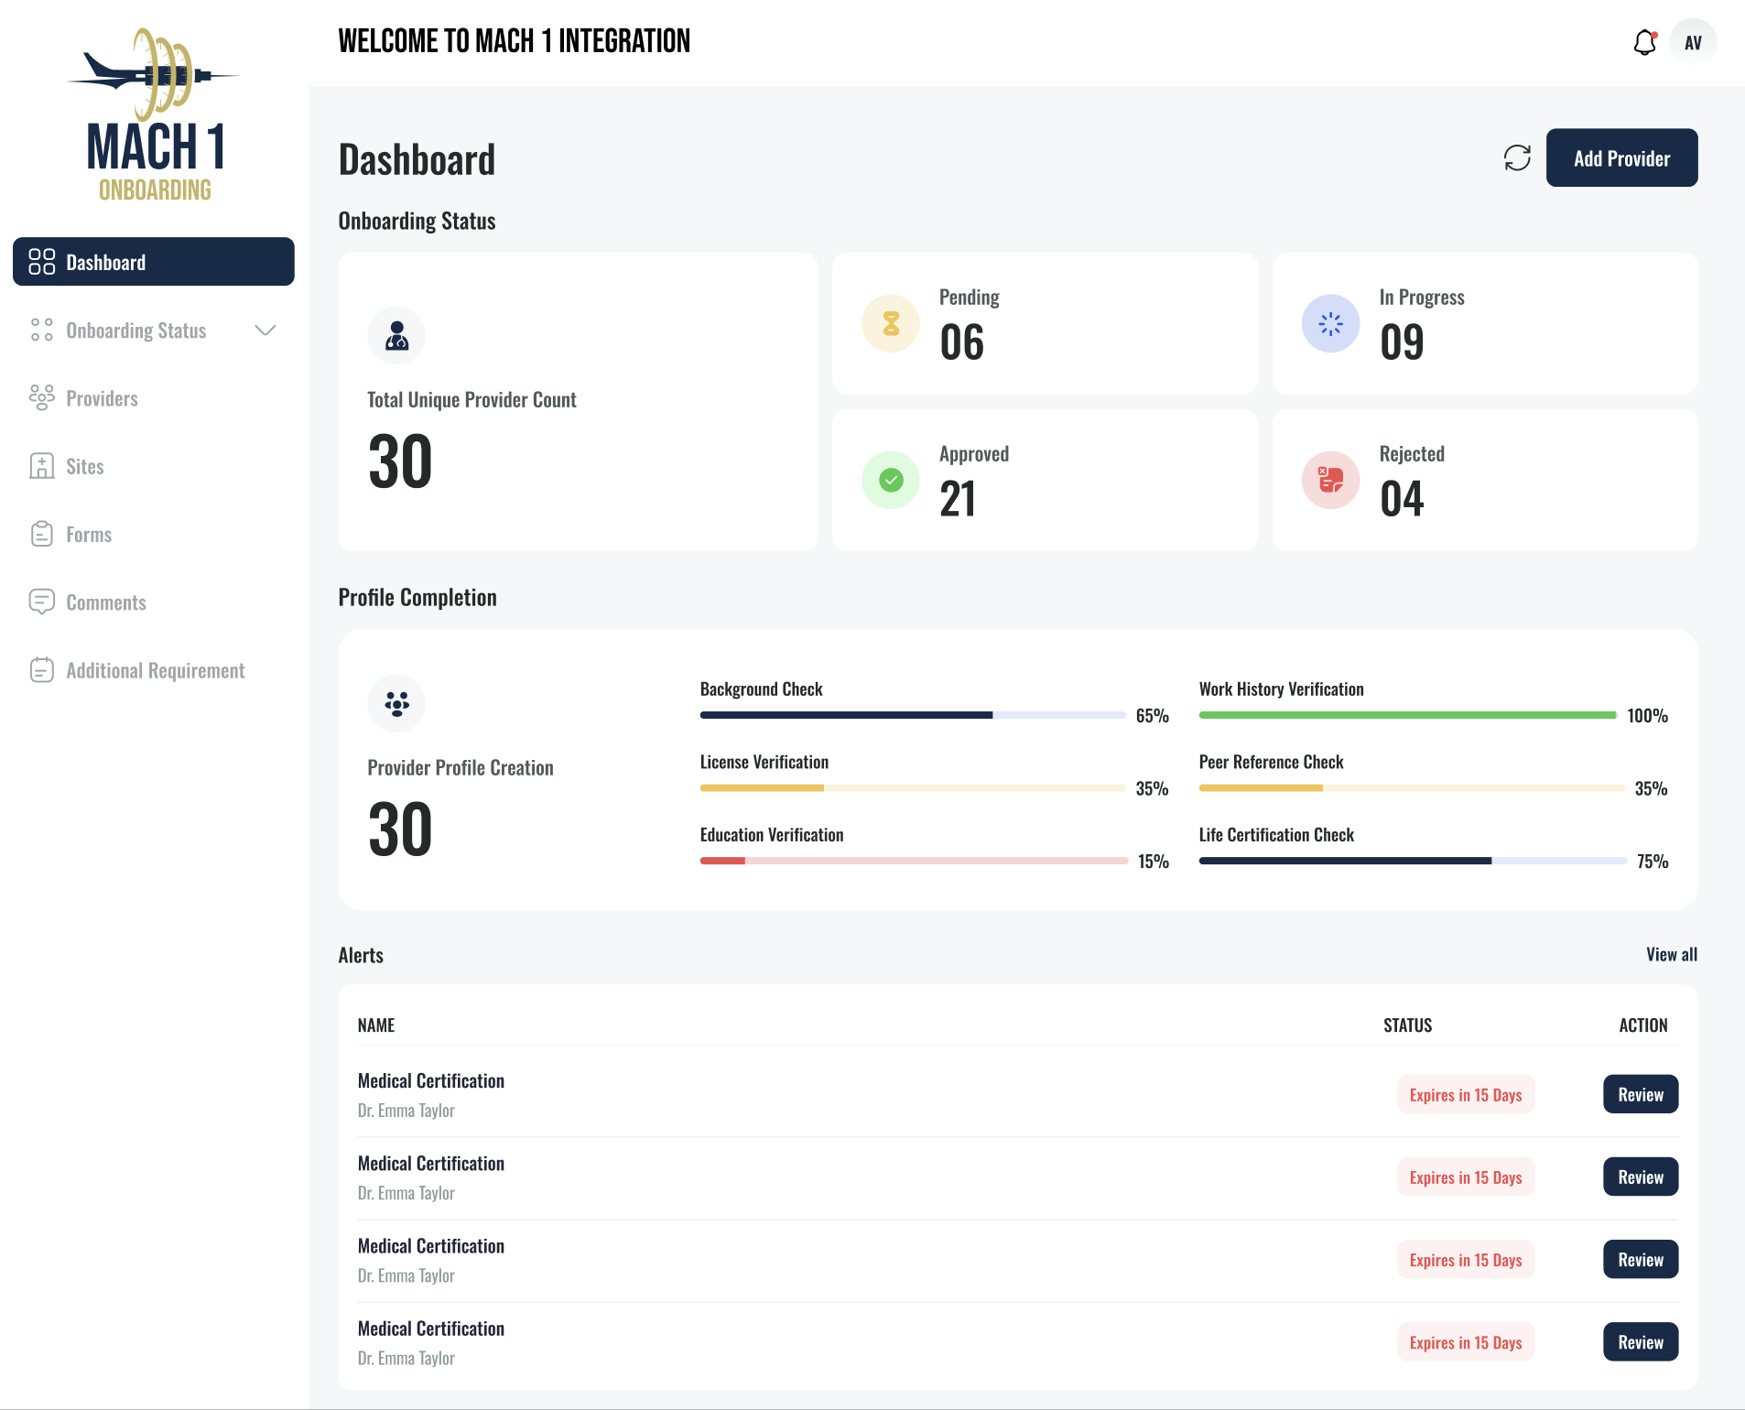Select the Sites icon
The width and height of the screenshot is (1745, 1410).
pyautogui.click(x=42, y=466)
